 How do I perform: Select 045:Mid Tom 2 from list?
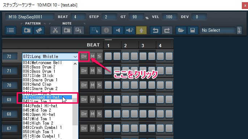click(47, 110)
